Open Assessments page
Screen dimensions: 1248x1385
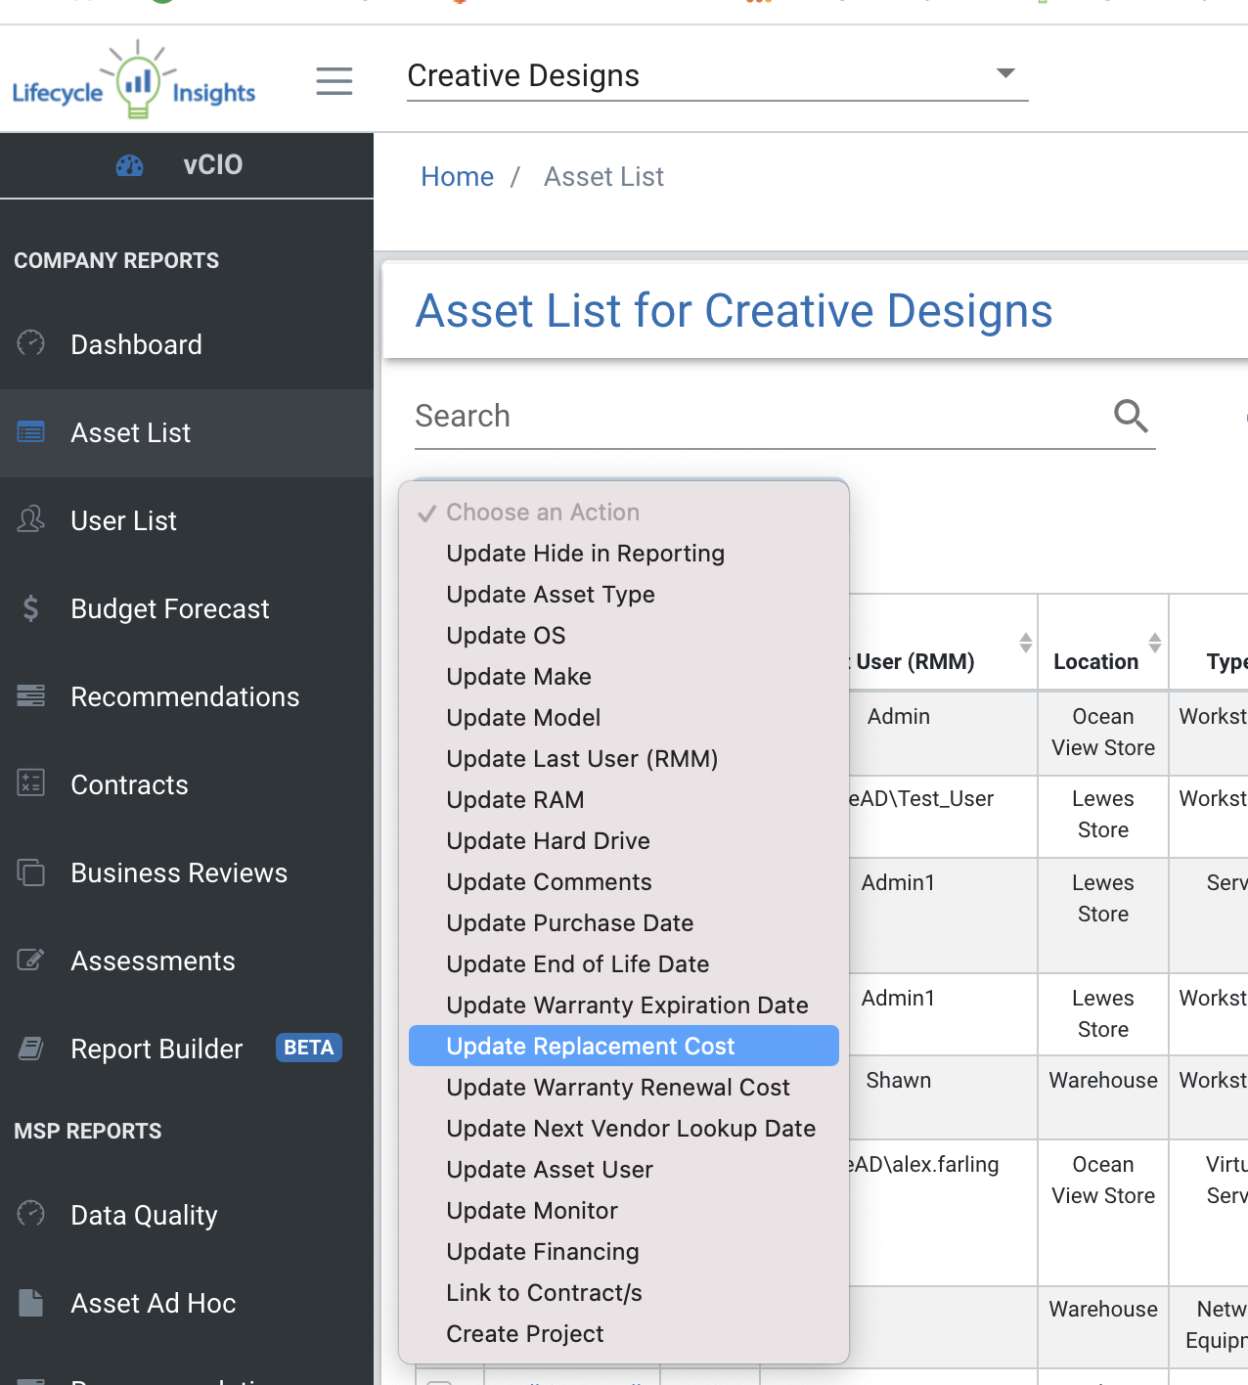[187, 961]
